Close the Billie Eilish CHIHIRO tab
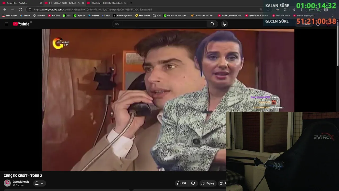The height and width of the screenshot is (191, 339). [x=125, y=3]
